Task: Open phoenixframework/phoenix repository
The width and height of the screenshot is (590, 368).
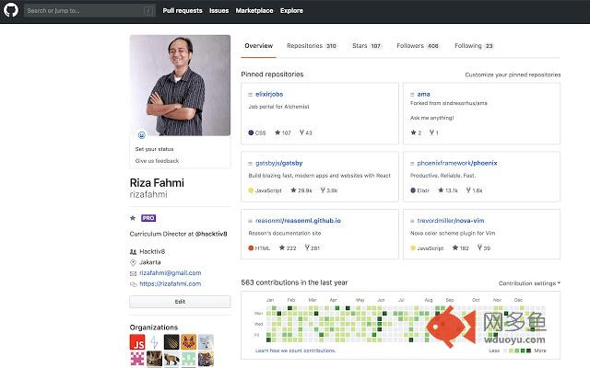Action: click(x=457, y=164)
